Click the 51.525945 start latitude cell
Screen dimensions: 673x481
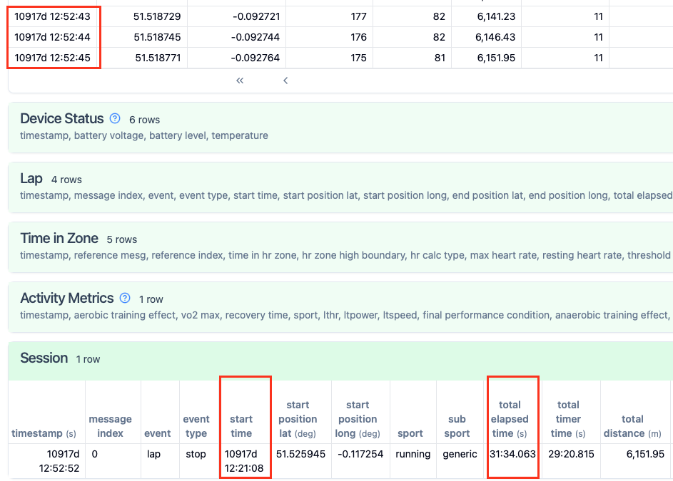coord(301,454)
